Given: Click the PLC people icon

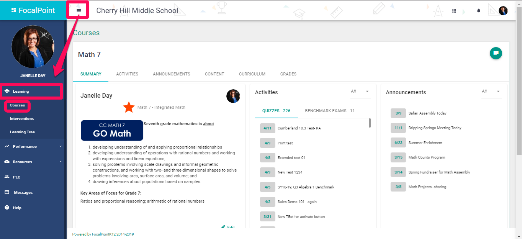Looking at the screenshot, I should click(7, 177).
